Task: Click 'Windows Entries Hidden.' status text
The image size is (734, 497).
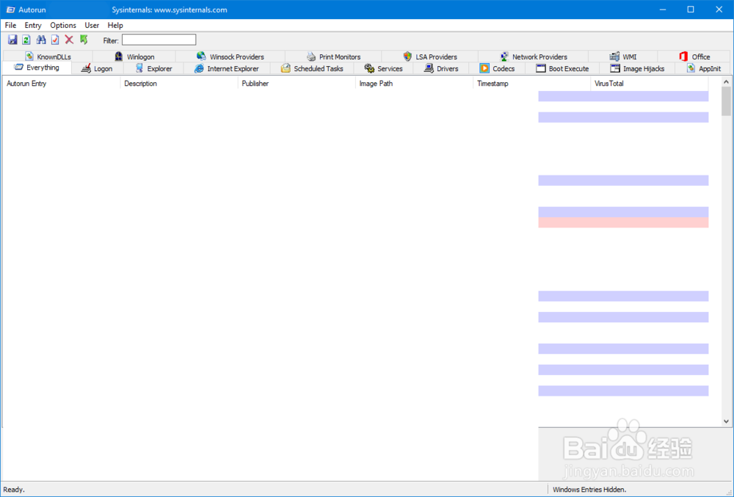Action: coord(589,490)
